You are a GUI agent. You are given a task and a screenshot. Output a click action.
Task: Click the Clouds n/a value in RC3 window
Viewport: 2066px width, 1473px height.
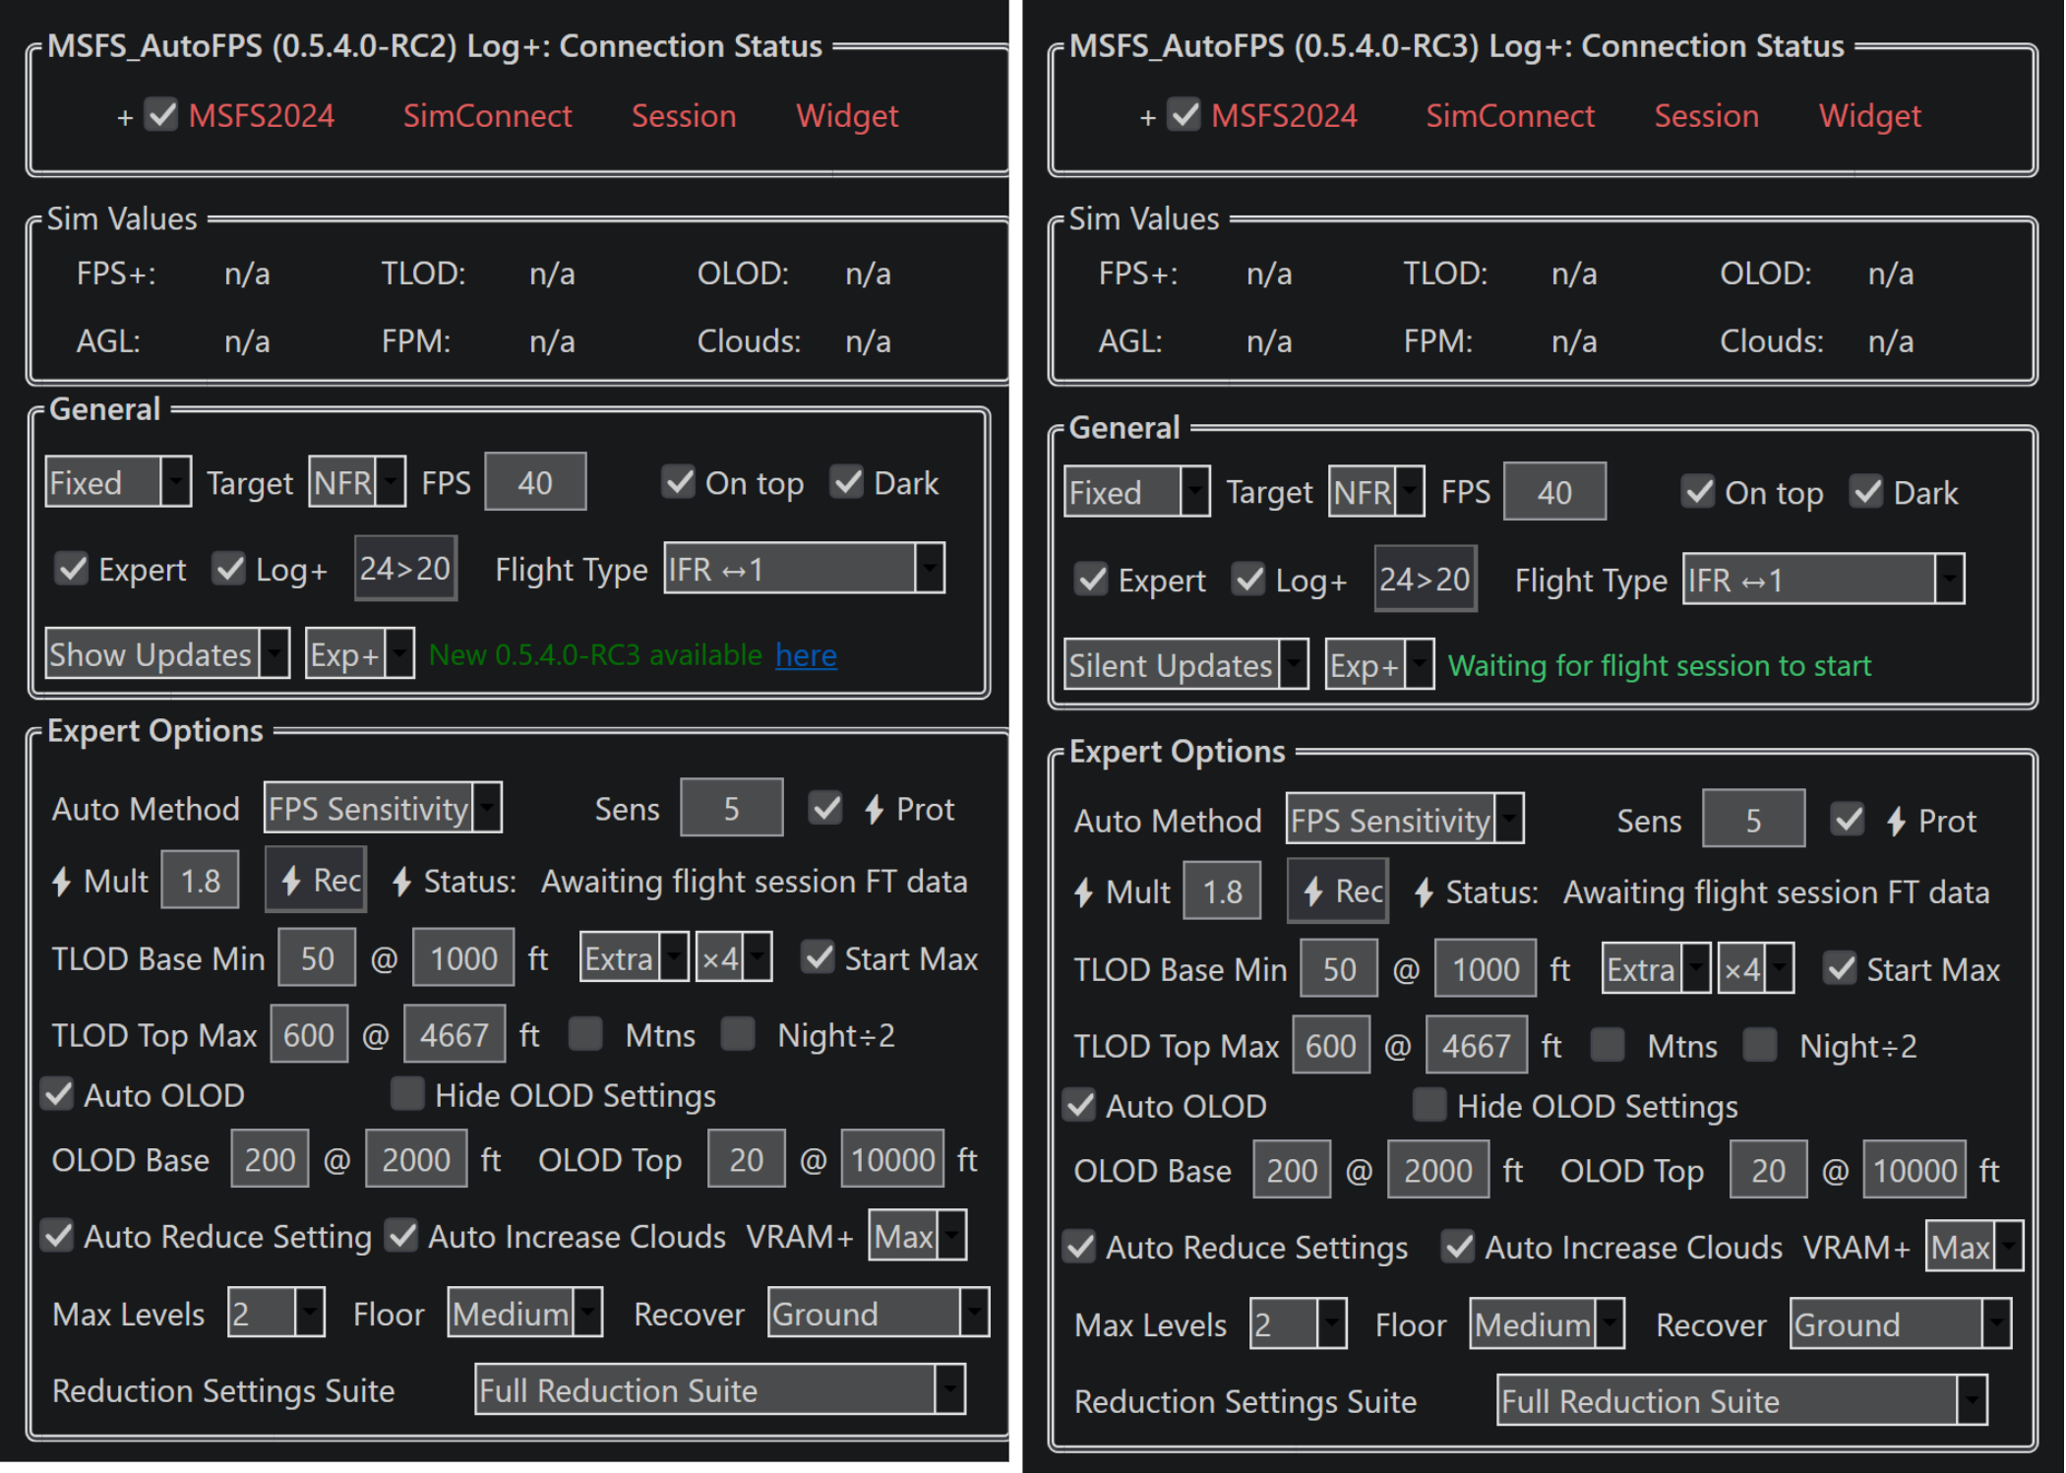pos(1891,341)
